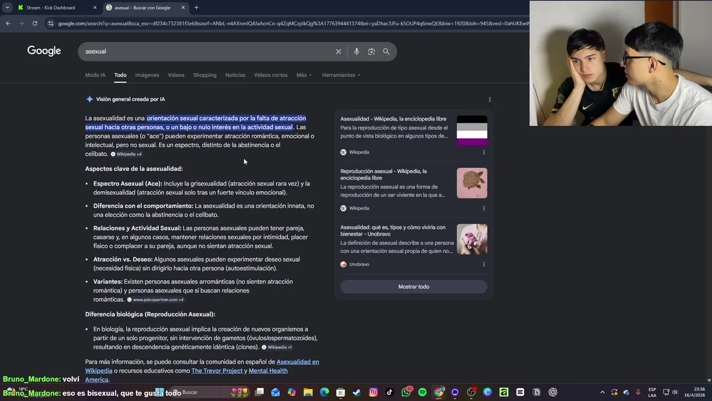This screenshot has width=712, height=401.
Task: Open WhatsApp from the taskbar
Action: point(406,392)
